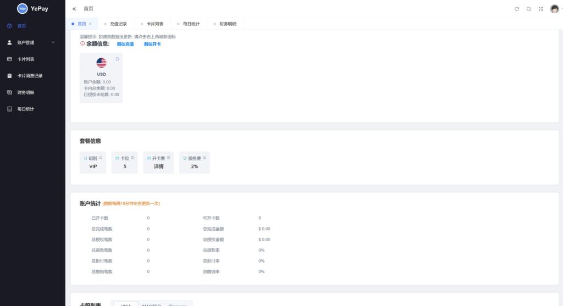Image resolution: width=563 pixels, height=306 pixels.
Task: Select 财务明细 from the sidebar
Action: point(26,92)
